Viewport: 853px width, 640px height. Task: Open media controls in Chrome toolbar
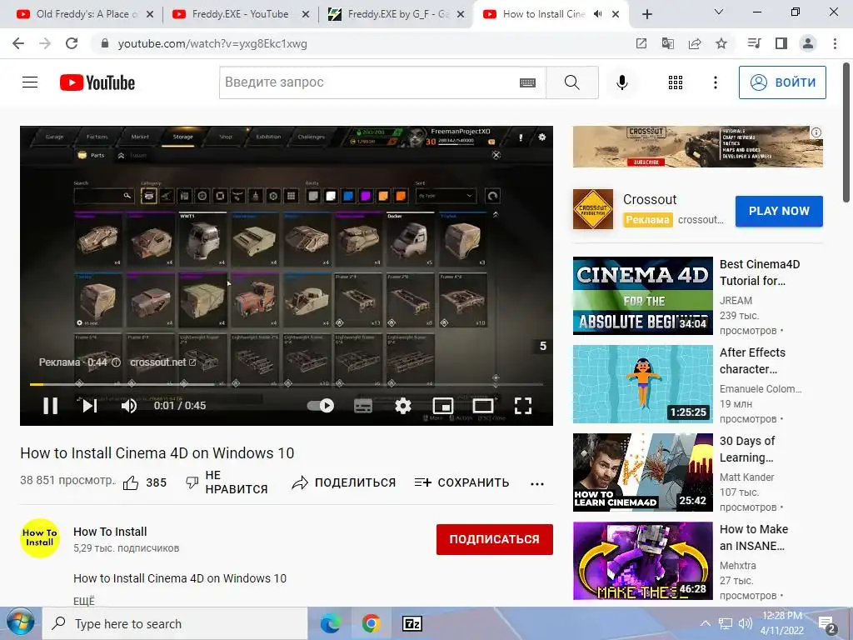pos(755,43)
